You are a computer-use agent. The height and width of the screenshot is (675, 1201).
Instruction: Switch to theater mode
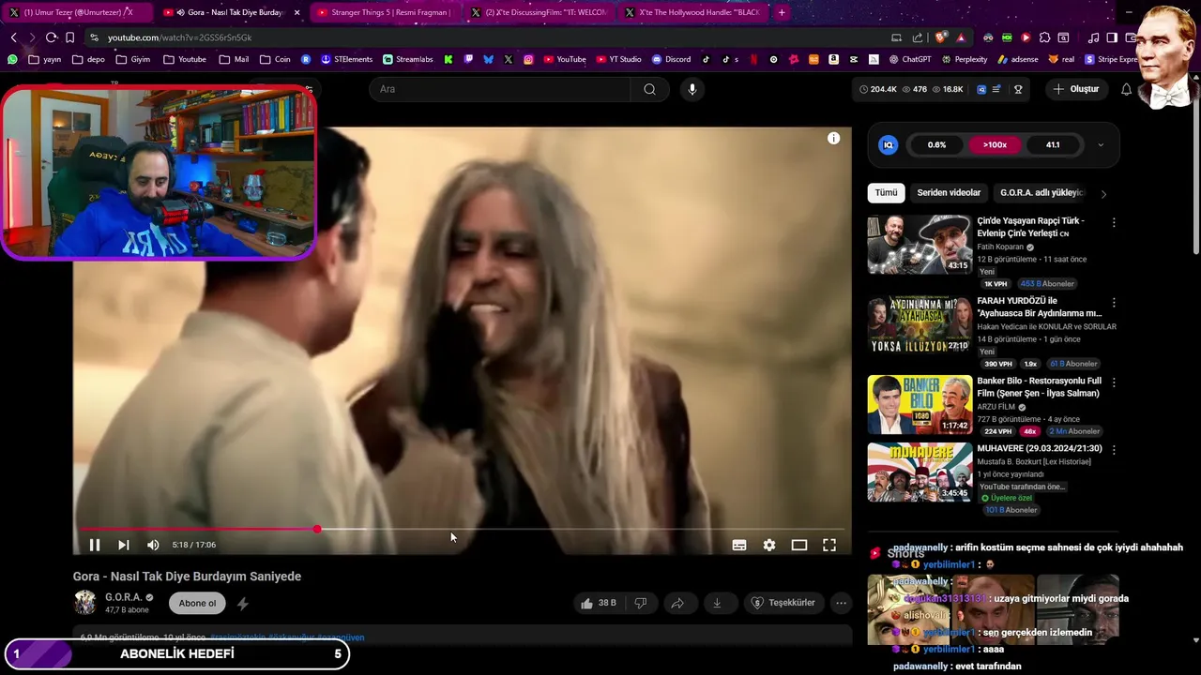799,545
